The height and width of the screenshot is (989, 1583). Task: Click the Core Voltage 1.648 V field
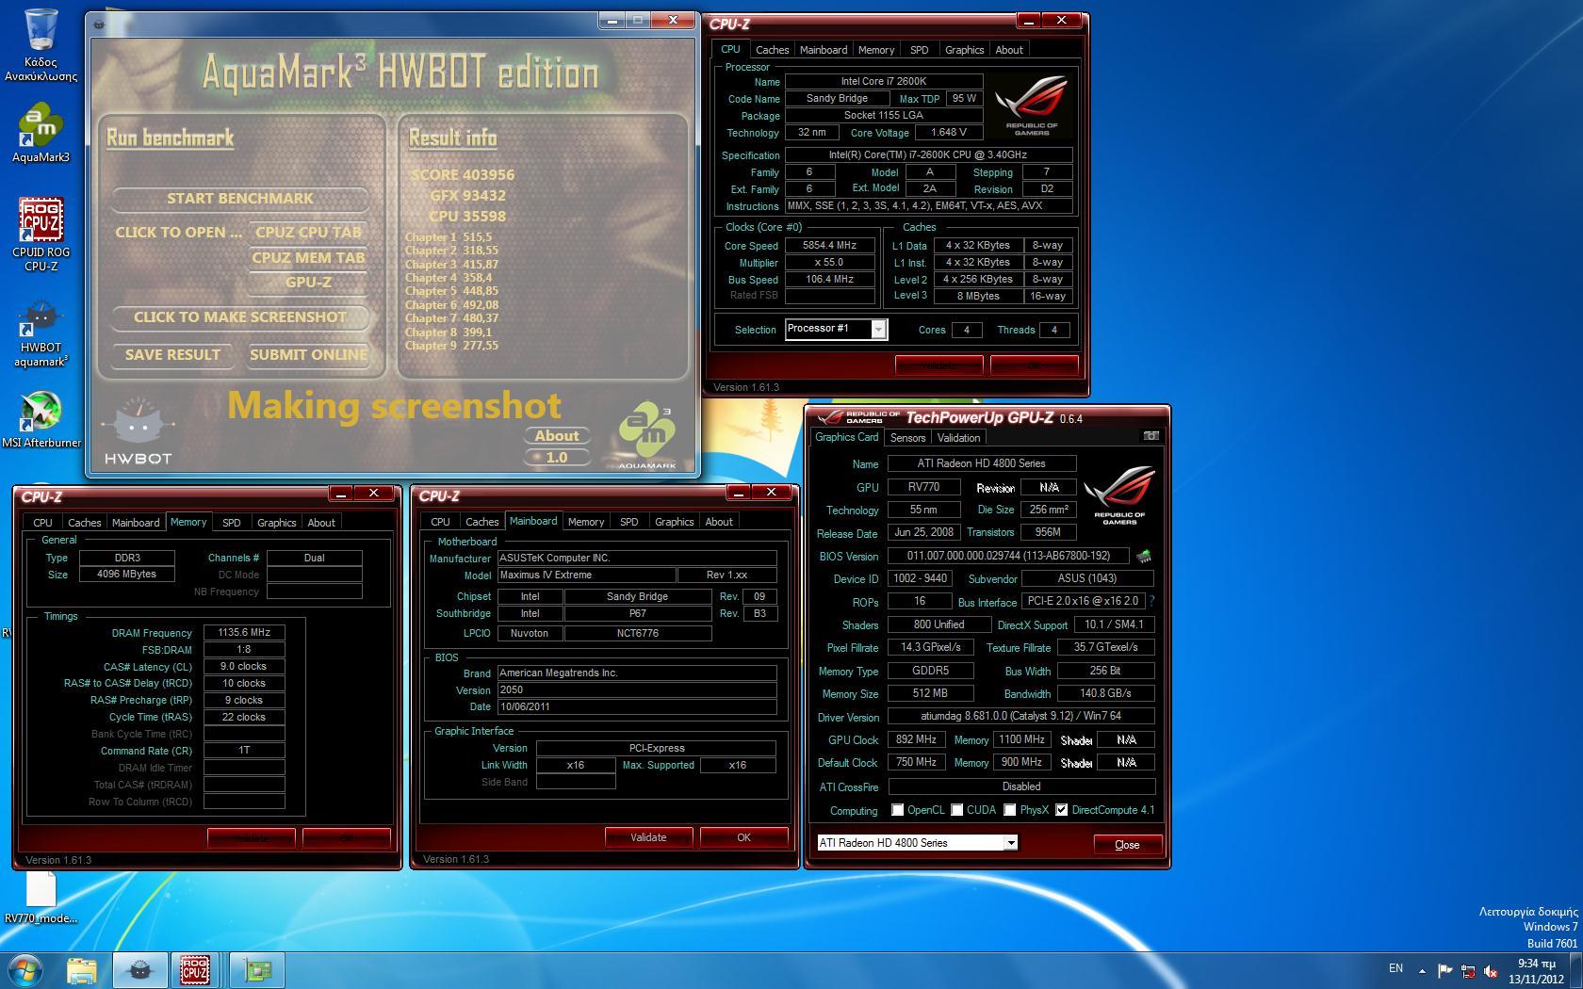coord(948,133)
